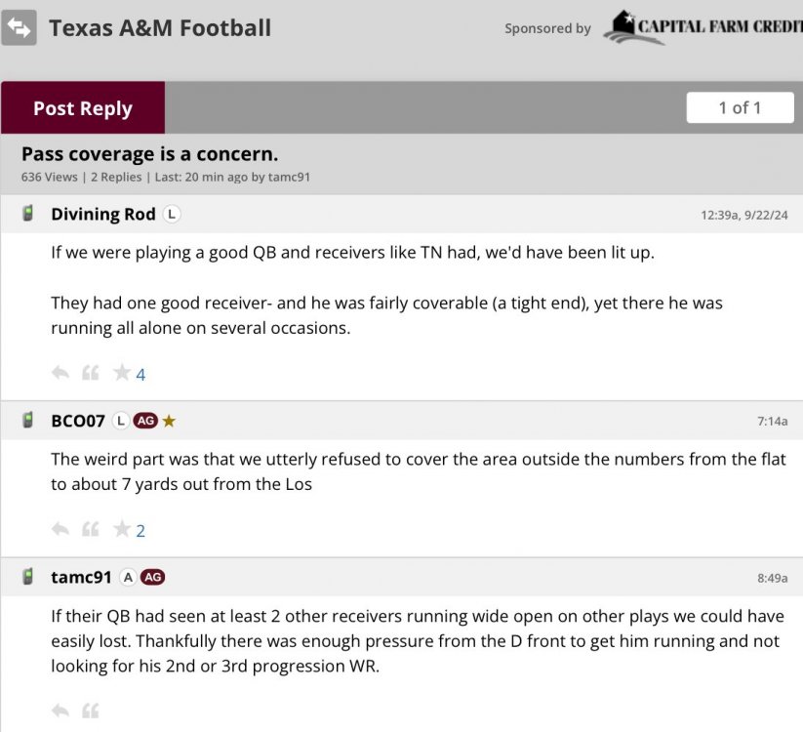
Task: Click mobile phone icon beside Divining Rod
Action: 28,214
